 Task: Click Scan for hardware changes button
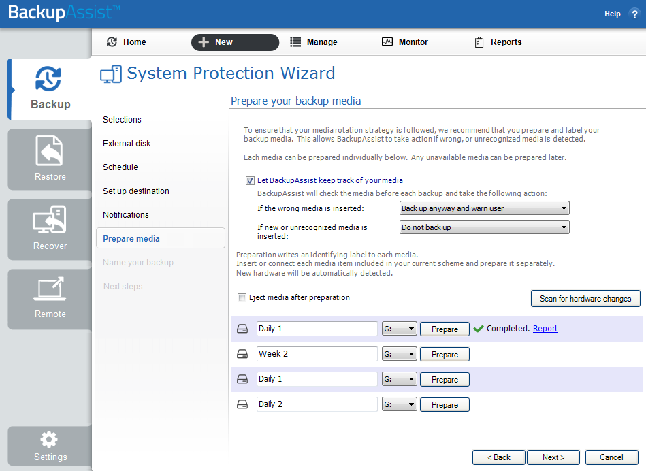click(585, 299)
